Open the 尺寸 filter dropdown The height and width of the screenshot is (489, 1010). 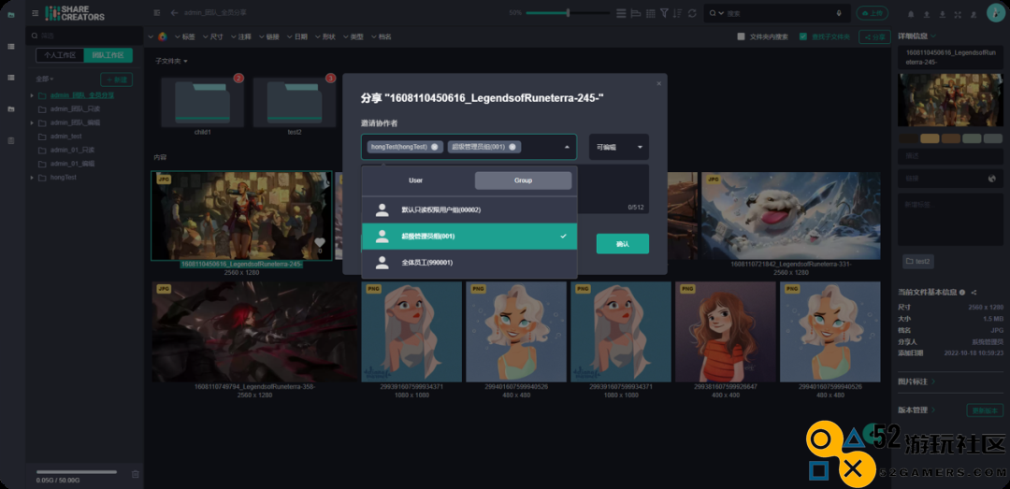(212, 36)
